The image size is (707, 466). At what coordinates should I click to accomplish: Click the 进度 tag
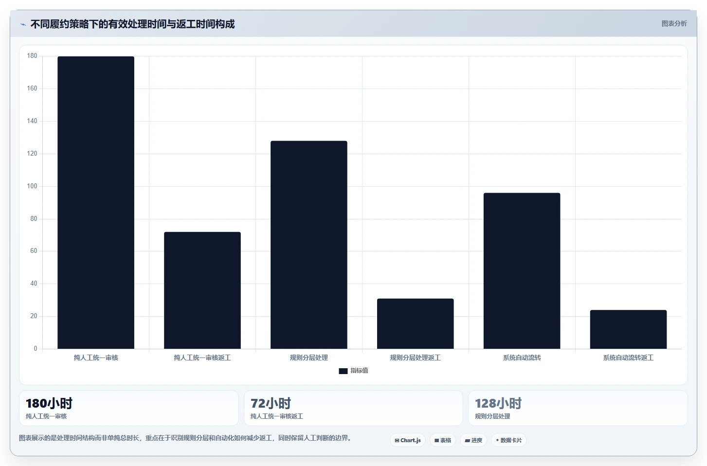(x=473, y=440)
